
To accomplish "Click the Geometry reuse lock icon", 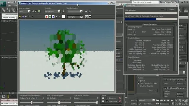I will [x=103, y=98].
